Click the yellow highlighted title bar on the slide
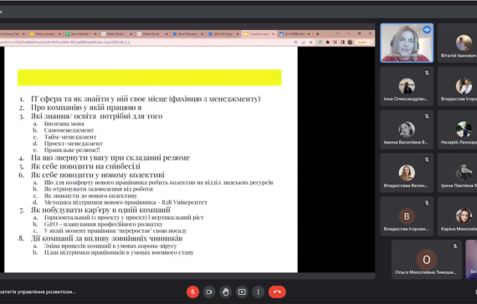 (x=149, y=78)
